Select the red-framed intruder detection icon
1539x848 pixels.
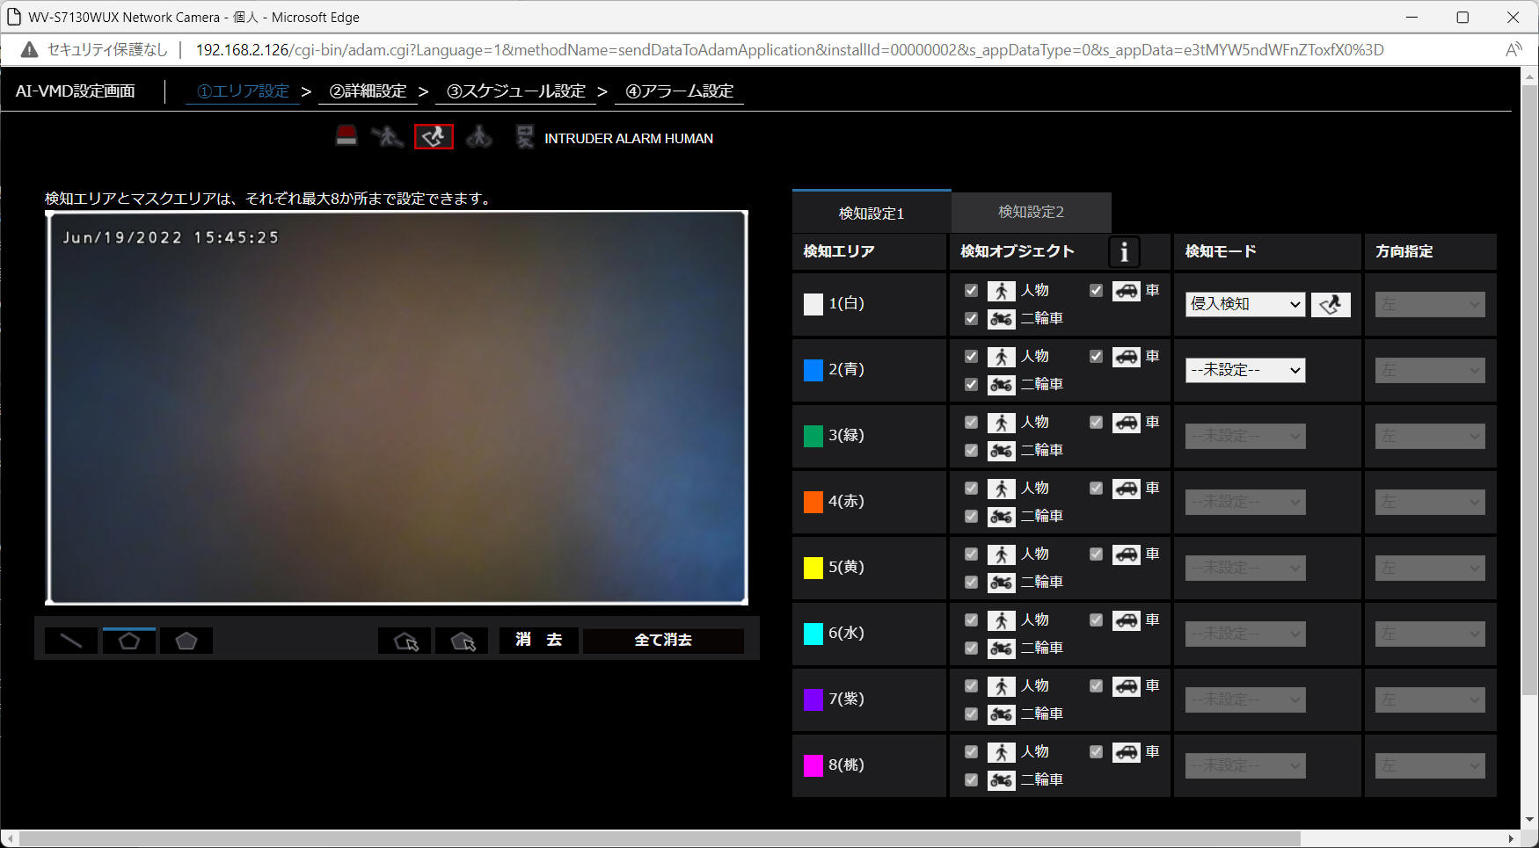point(434,136)
